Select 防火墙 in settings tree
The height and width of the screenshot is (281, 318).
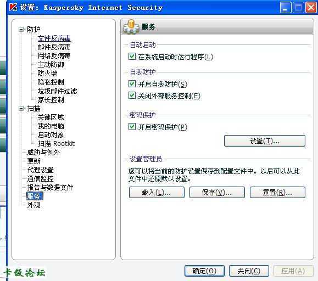coord(47,74)
